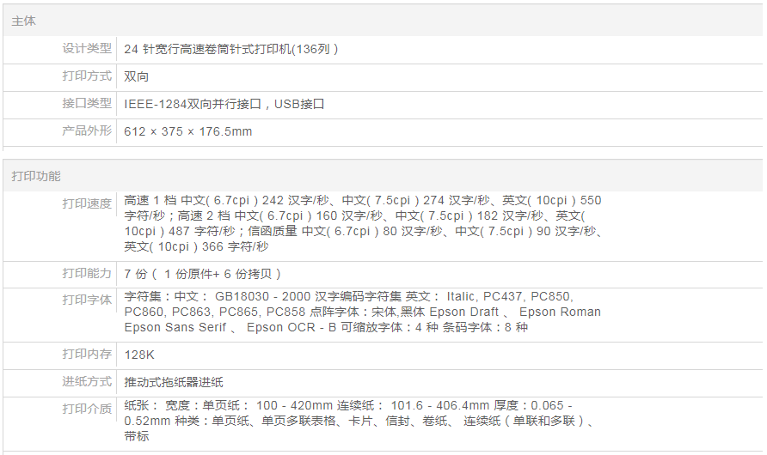This screenshot has width=767, height=455.
Task: Click the 主体 section header
Action: tap(24, 21)
